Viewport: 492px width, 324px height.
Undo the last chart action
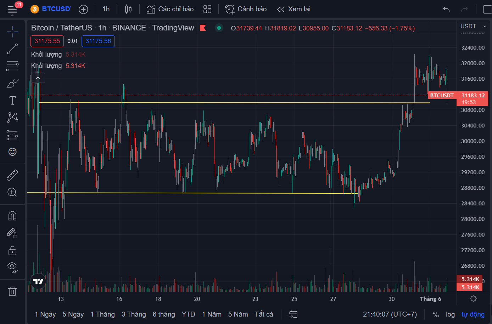tap(446, 9)
